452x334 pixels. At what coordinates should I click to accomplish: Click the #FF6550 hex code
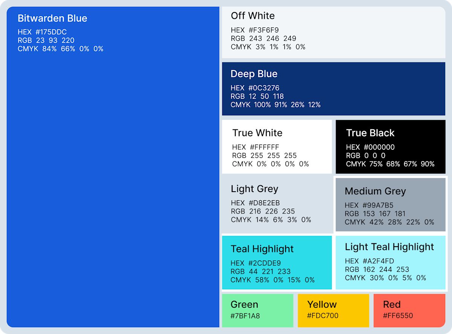(x=398, y=316)
